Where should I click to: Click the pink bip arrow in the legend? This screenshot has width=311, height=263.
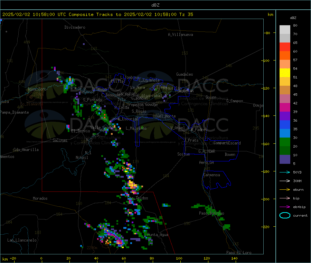(285, 198)
